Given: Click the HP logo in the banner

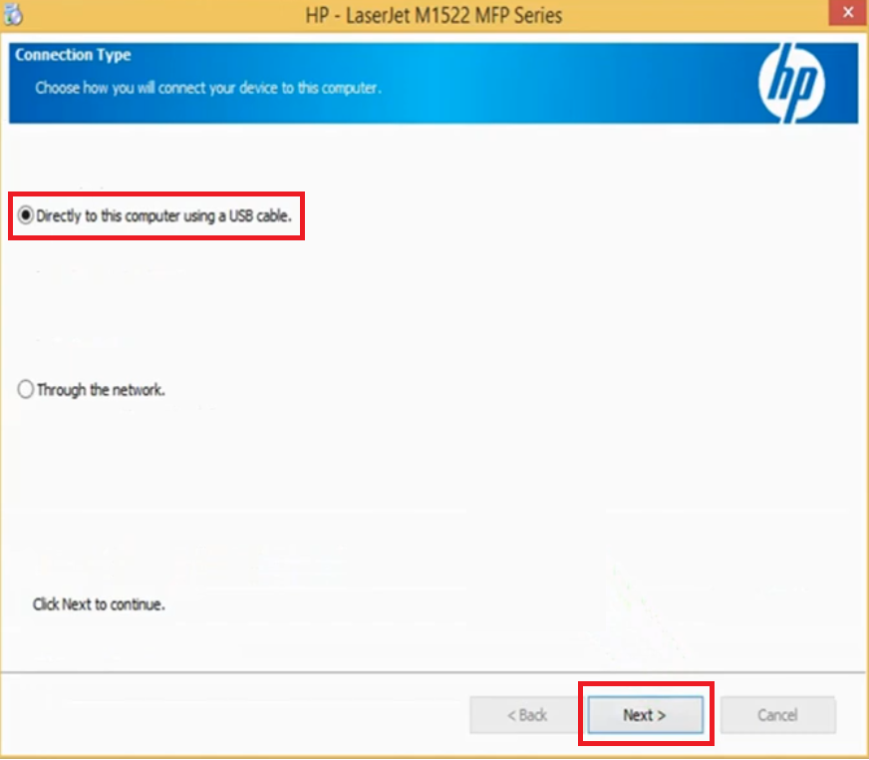Looking at the screenshot, I should pos(791,83).
